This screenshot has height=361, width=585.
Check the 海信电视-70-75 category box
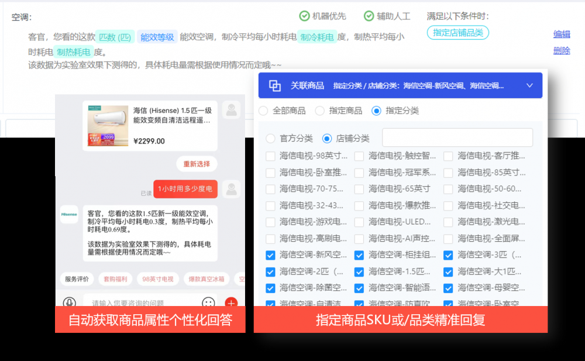(270, 189)
